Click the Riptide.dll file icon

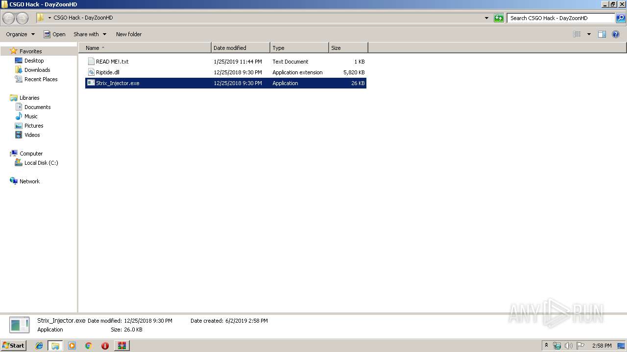[x=91, y=72]
